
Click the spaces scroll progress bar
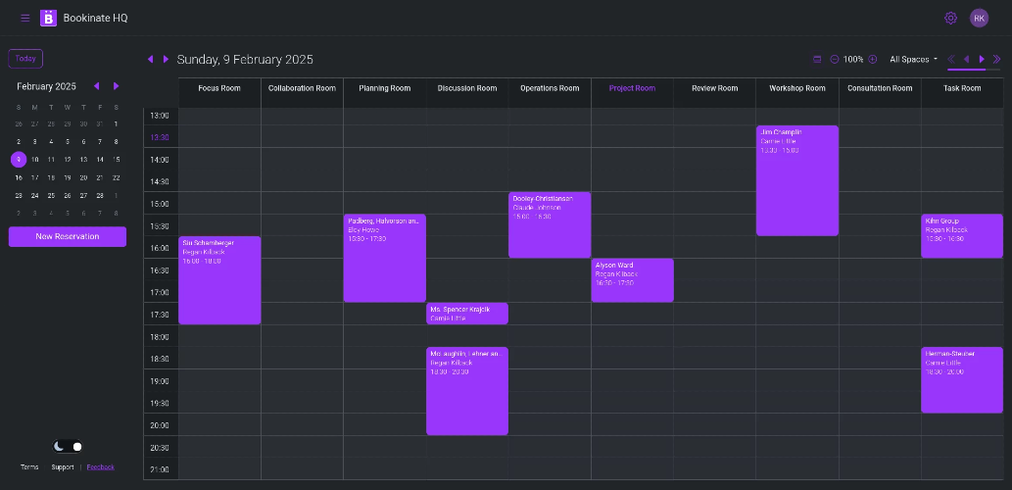click(x=973, y=69)
